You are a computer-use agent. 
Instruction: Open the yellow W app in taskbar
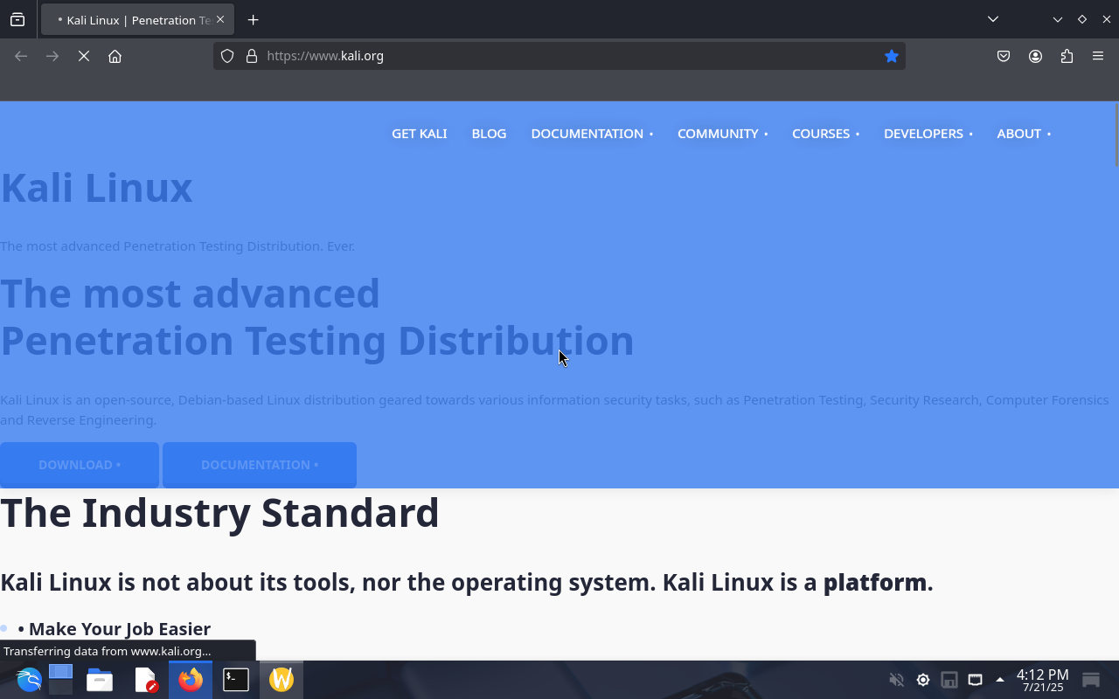[281, 680]
